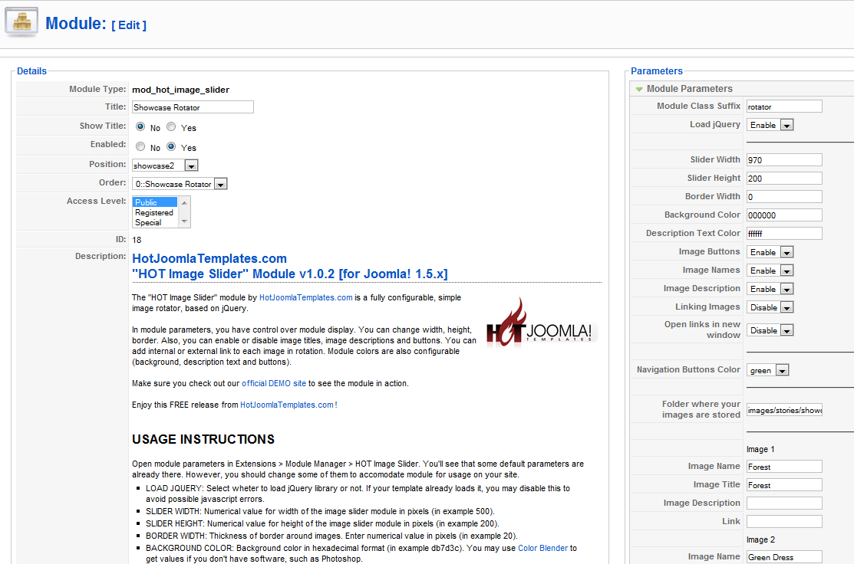The image size is (854, 564).
Task: Click the USAGE INSTRUCTIONS heading
Action: (x=203, y=439)
